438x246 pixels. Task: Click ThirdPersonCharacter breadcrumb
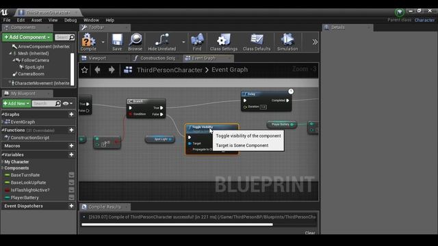pyautogui.click(x=170, y=70)
